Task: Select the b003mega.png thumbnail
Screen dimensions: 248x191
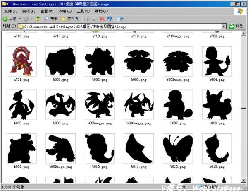Action: [178, 61]
